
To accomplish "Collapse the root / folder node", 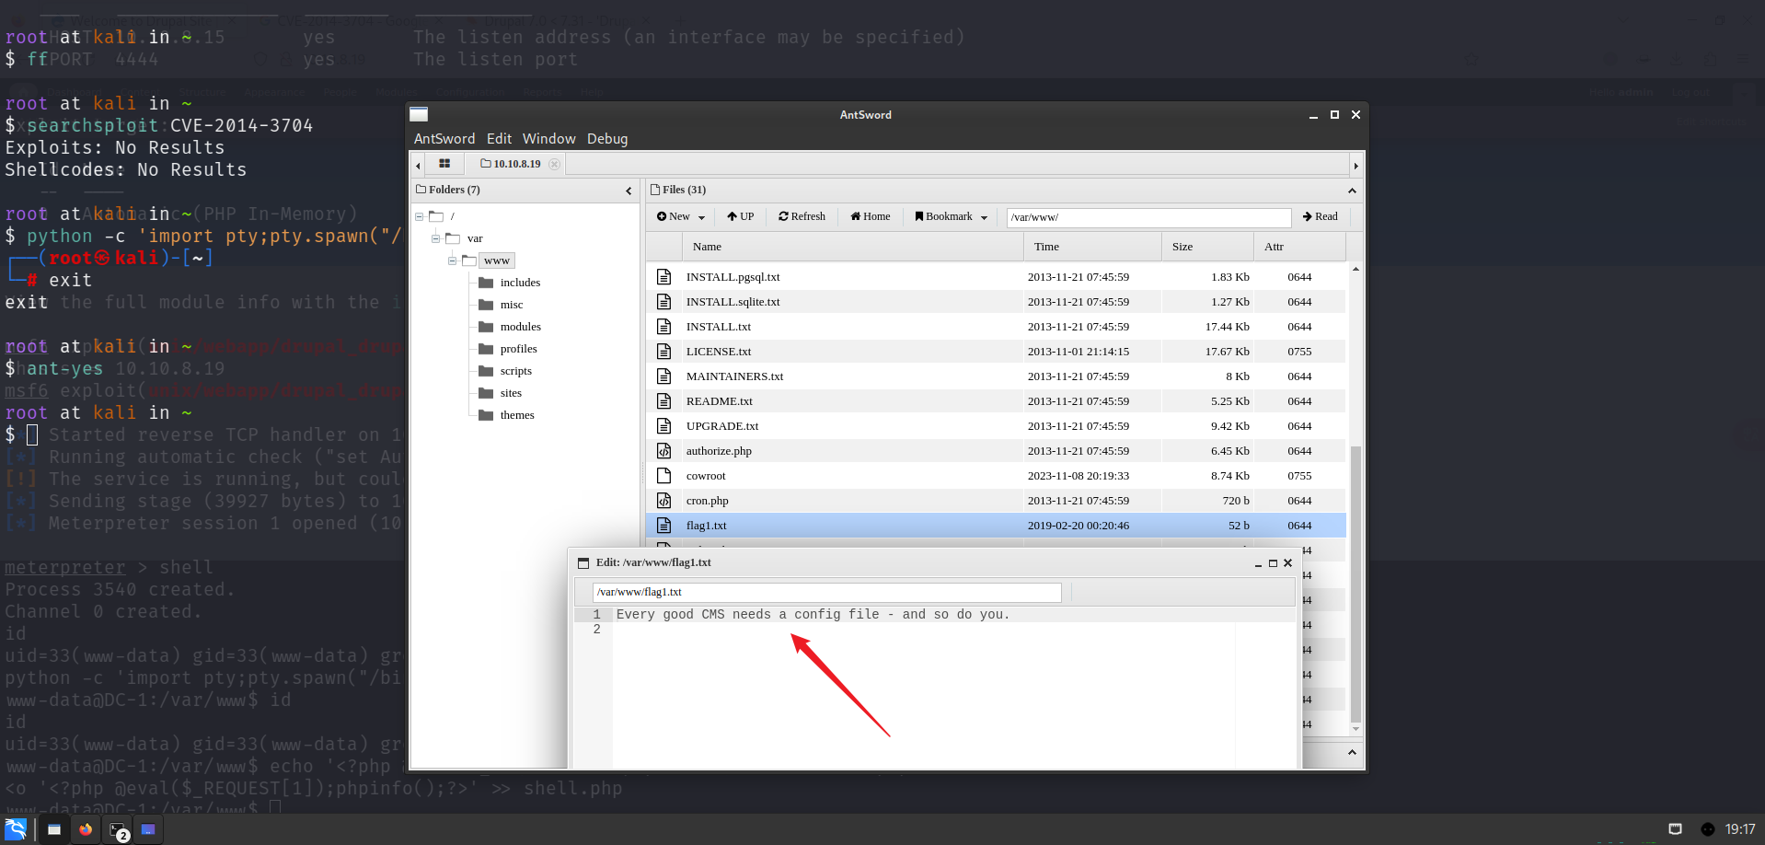I will pyautogui.click(x=419, y=216).
